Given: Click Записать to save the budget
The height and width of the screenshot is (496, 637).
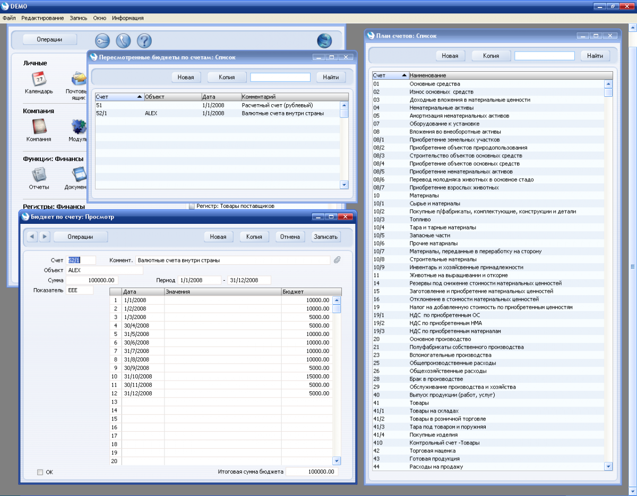Looking at the screenshot, I should (x=326, y=237).
